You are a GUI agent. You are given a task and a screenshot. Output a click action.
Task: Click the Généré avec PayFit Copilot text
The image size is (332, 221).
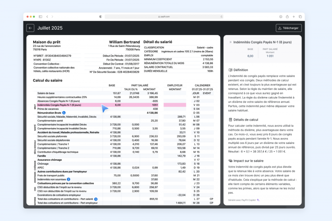pos(242,200)
